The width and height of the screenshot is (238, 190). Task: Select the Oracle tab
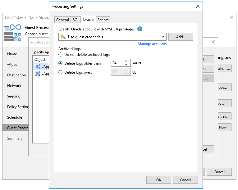point(88,20)
